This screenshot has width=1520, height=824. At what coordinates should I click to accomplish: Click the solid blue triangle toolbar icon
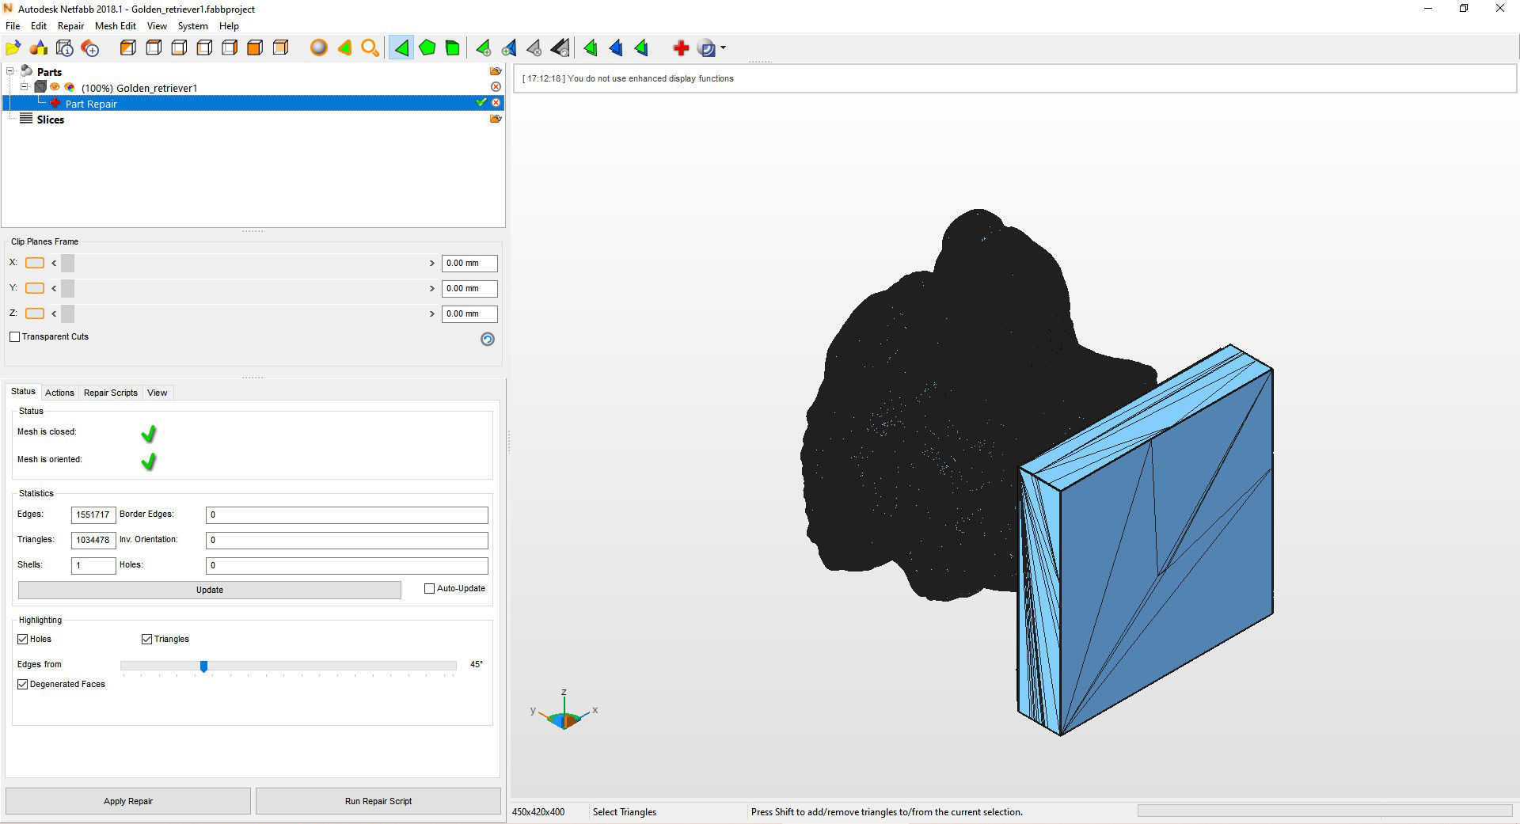point(616,48)
